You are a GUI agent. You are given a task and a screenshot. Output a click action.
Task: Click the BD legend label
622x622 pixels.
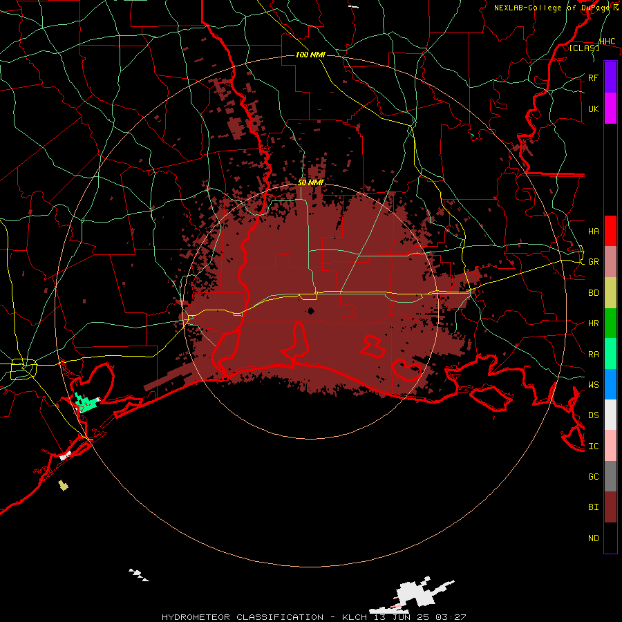pos(594,293)
